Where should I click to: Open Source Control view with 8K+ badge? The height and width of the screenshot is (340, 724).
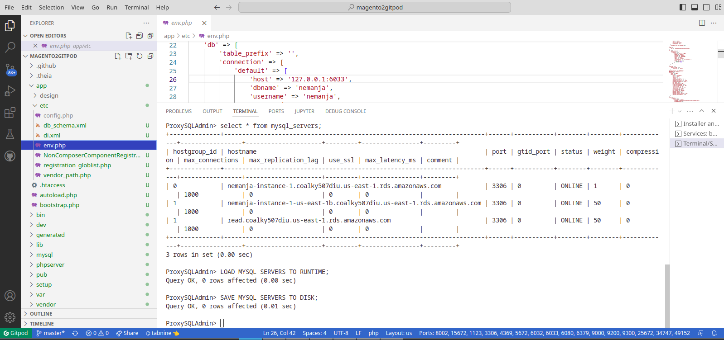tap(10, 69)
